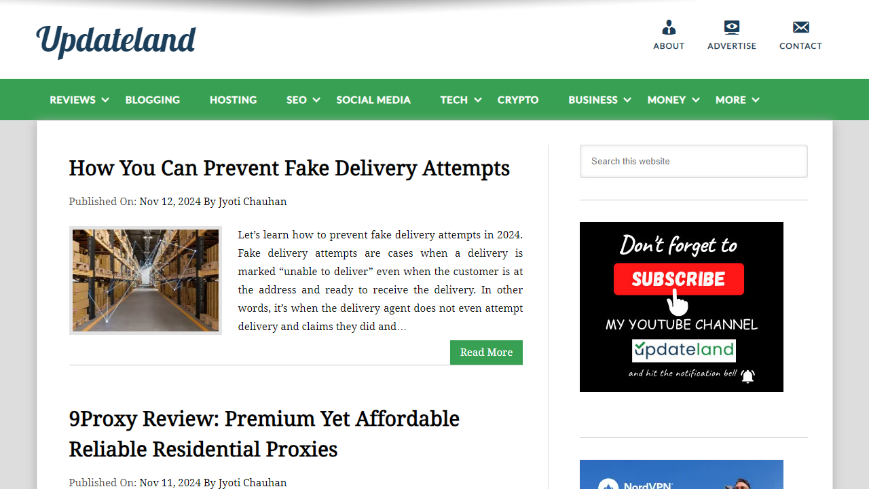Click the green Read More button

[486, 352]
